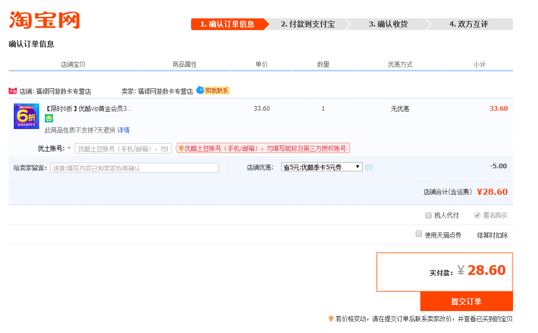Click the Tmall shop badge icon
This screenshot has height=333, width=538.
[x=13, y=91]
